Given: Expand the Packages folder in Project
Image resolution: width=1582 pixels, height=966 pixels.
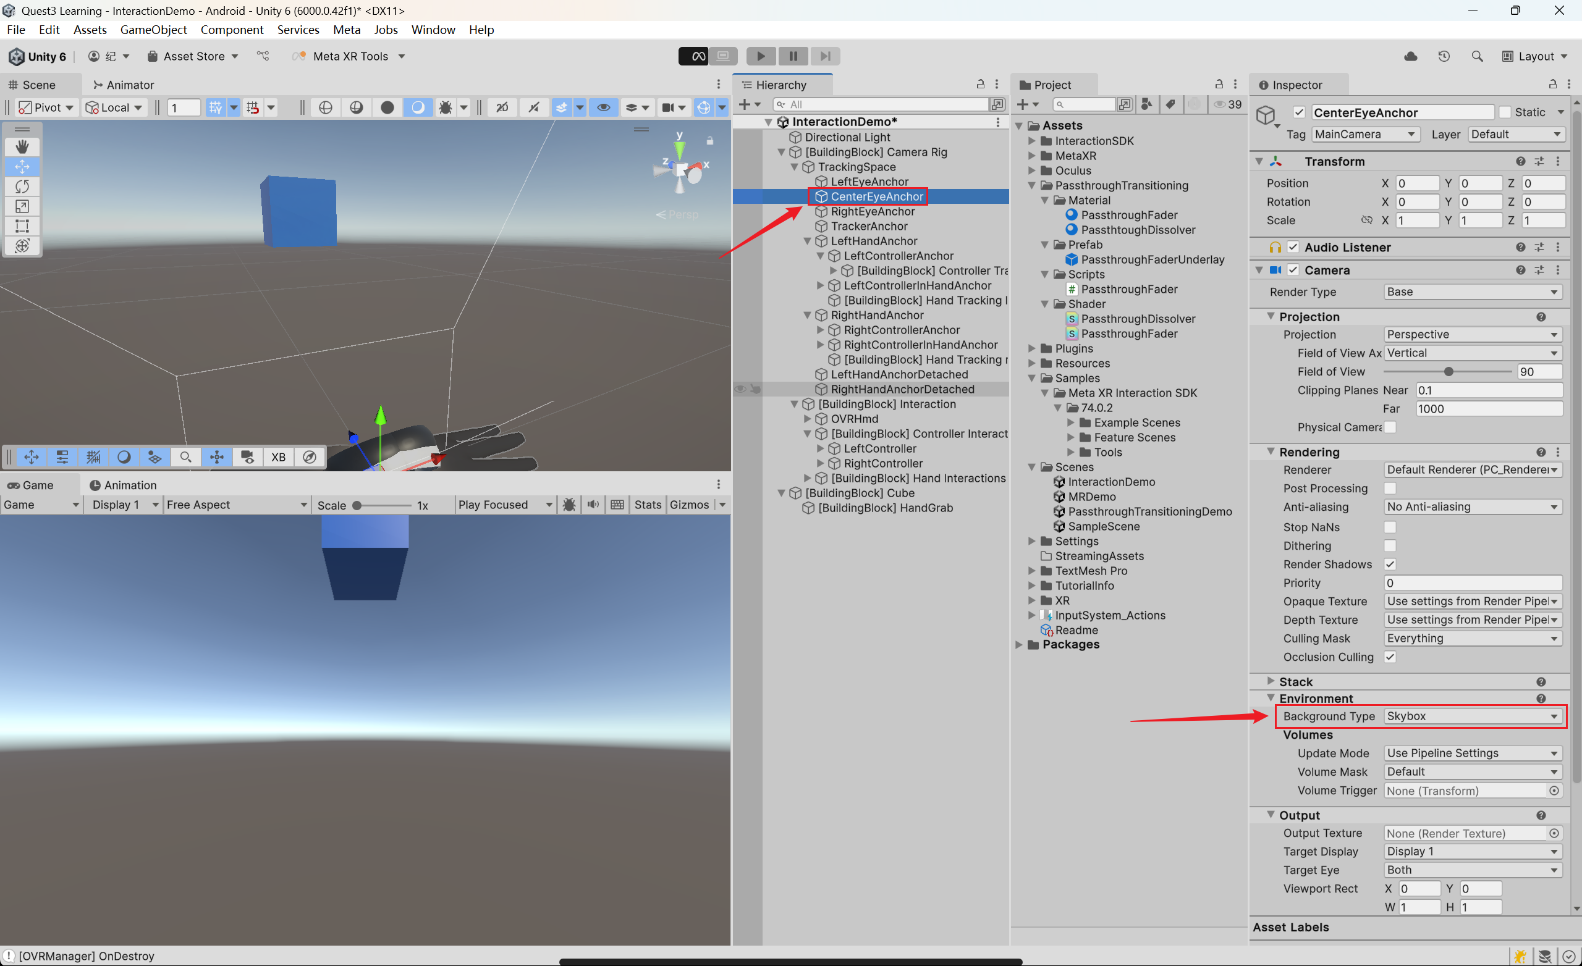Looking at the screenshot, I should click(x=1019, y=644).
